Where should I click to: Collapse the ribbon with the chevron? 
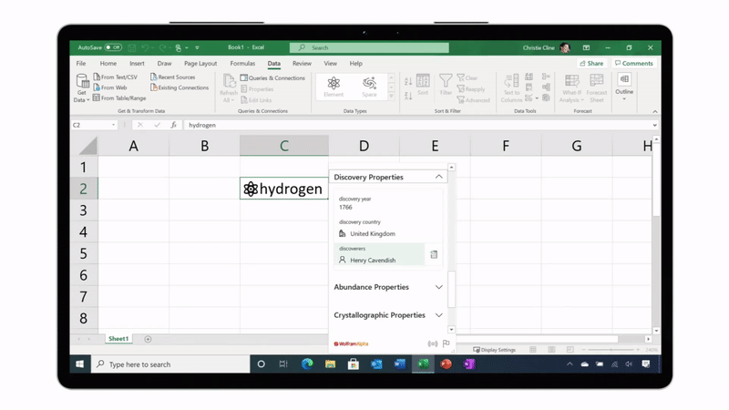(654, 111)
